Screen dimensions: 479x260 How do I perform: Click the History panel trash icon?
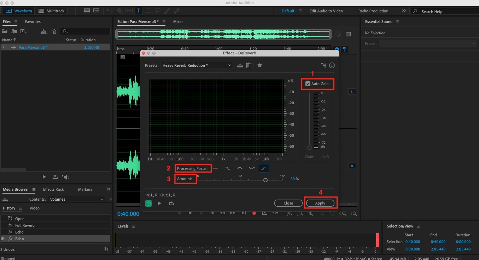pyautogui.click(x=106, y=249)
